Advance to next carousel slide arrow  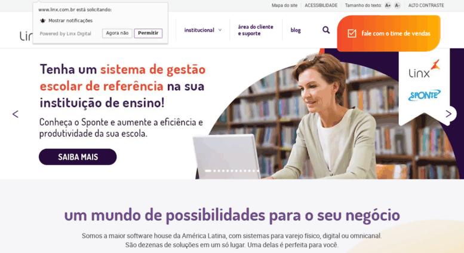tap(448, 114)
